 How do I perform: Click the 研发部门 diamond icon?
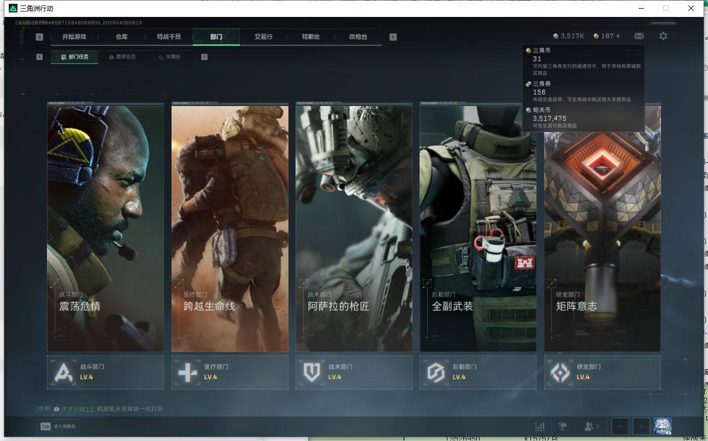click(560, 373)
